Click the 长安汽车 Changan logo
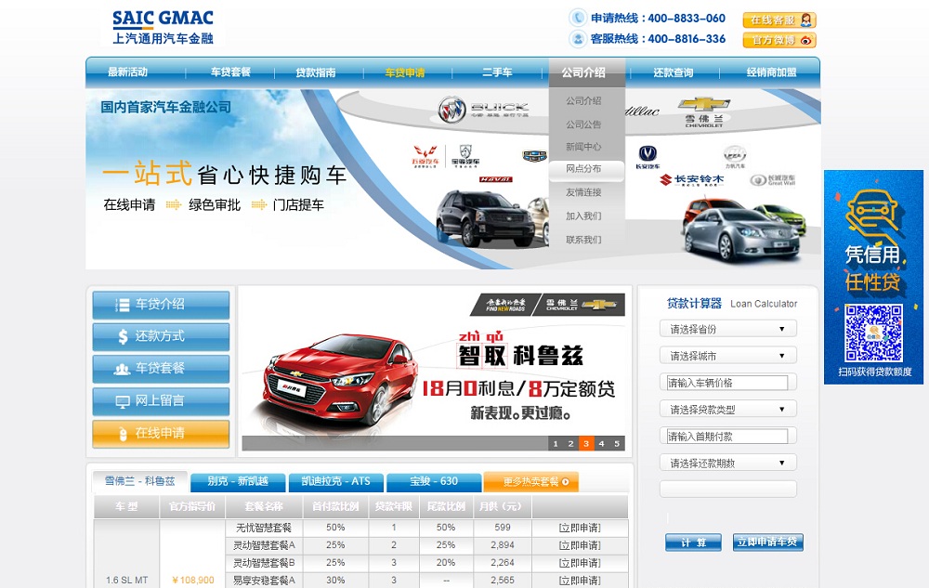The image size is (929, 588). click(x=648, y=158)
